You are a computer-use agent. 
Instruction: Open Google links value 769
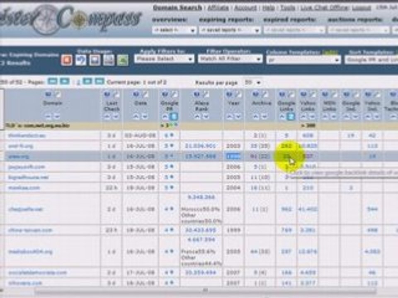coord(286,230)
